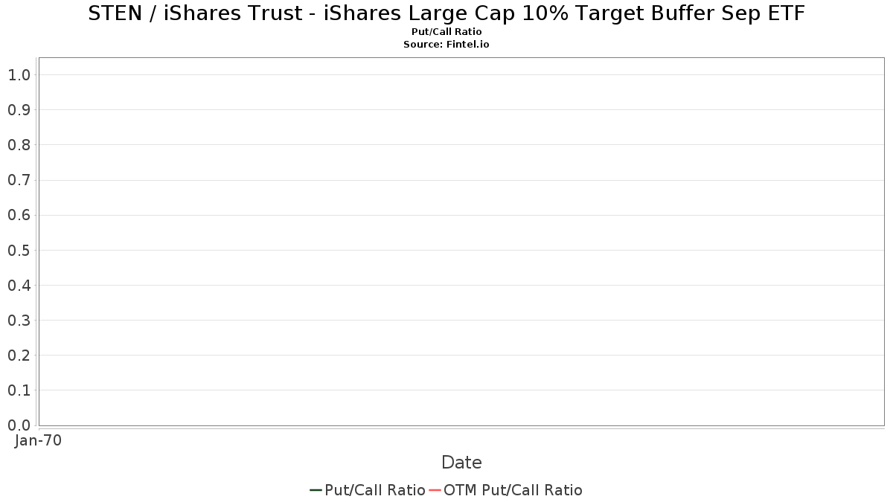
Task: Click the 0.0 y-axis tick label
Action: click(19, 425)
